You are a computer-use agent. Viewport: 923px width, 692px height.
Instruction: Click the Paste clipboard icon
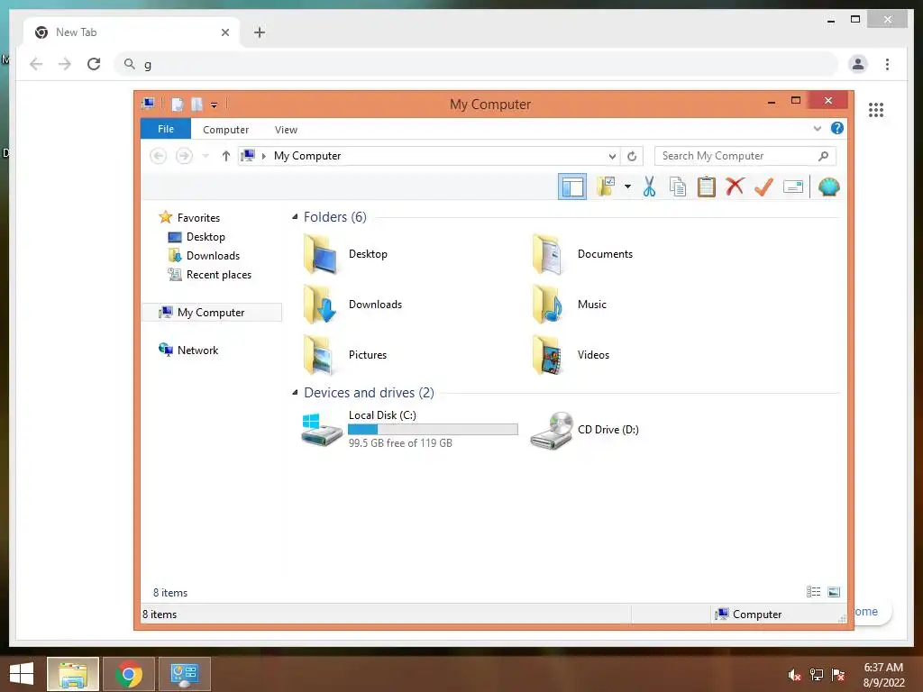click(x=707, y=187)
